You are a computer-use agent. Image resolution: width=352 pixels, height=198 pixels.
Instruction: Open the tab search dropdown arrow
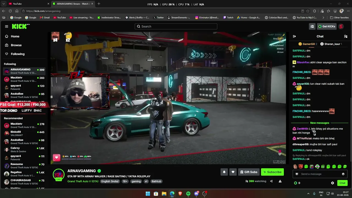4,4
